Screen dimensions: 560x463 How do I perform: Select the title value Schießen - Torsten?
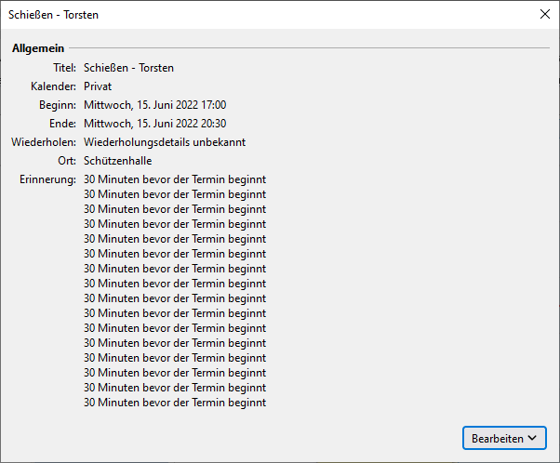pos(128,68)
